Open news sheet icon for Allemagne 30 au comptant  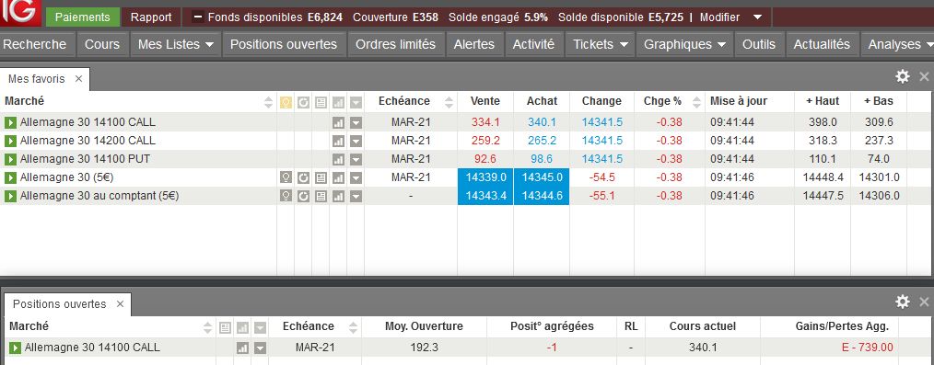(321, 196)
